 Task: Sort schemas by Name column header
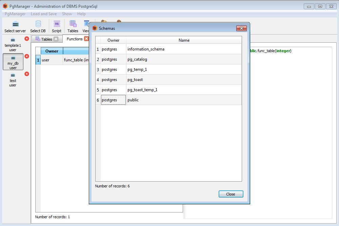click(184, 40)
